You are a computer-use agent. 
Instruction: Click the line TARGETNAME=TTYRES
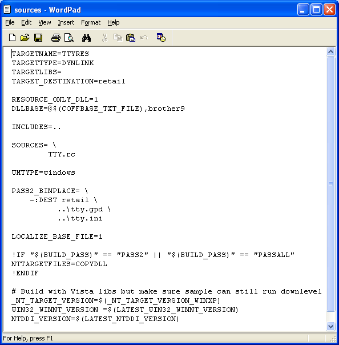click(x=50, y=54)
